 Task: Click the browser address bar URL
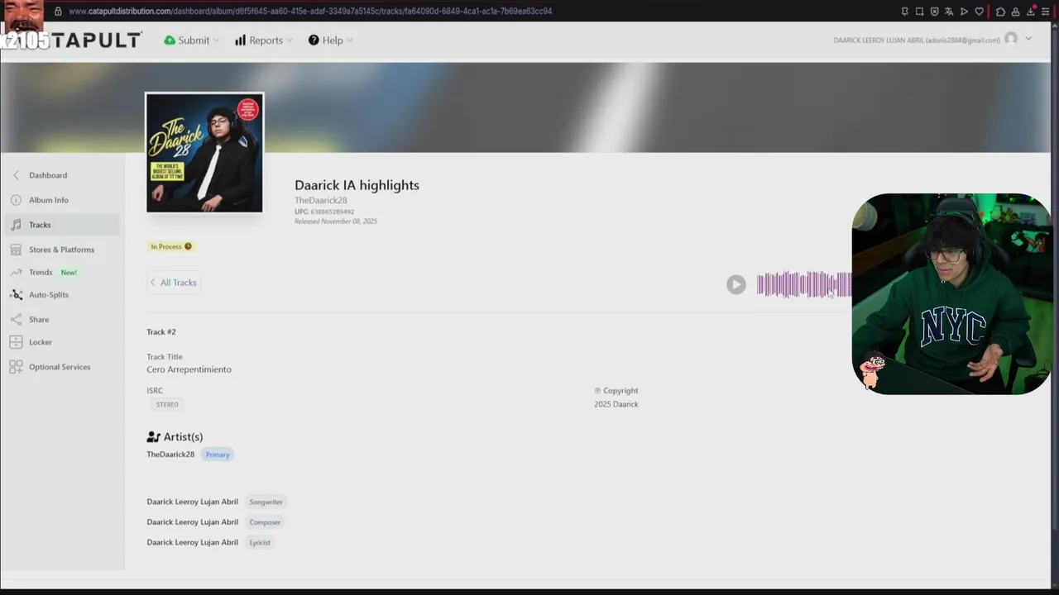click(x=310, y=12)
